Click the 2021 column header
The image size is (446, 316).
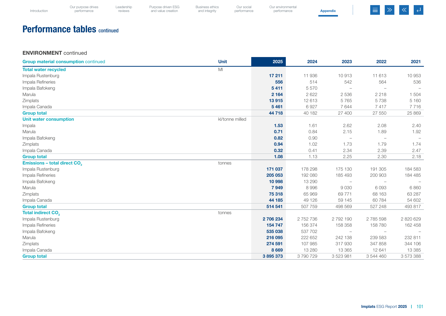point(416,62)
